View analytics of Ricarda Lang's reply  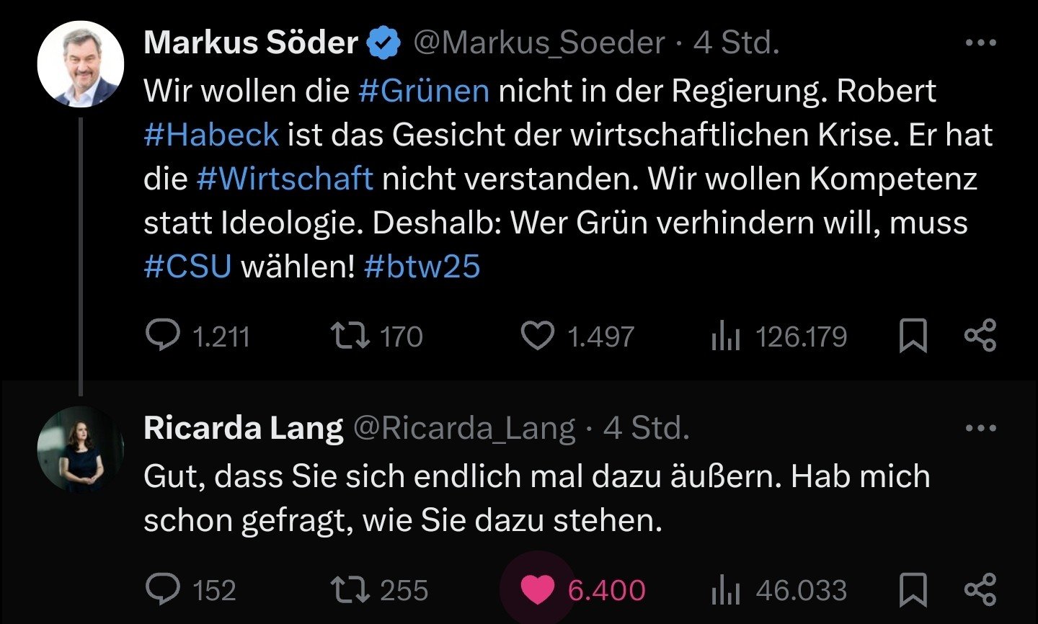point(725,590)
